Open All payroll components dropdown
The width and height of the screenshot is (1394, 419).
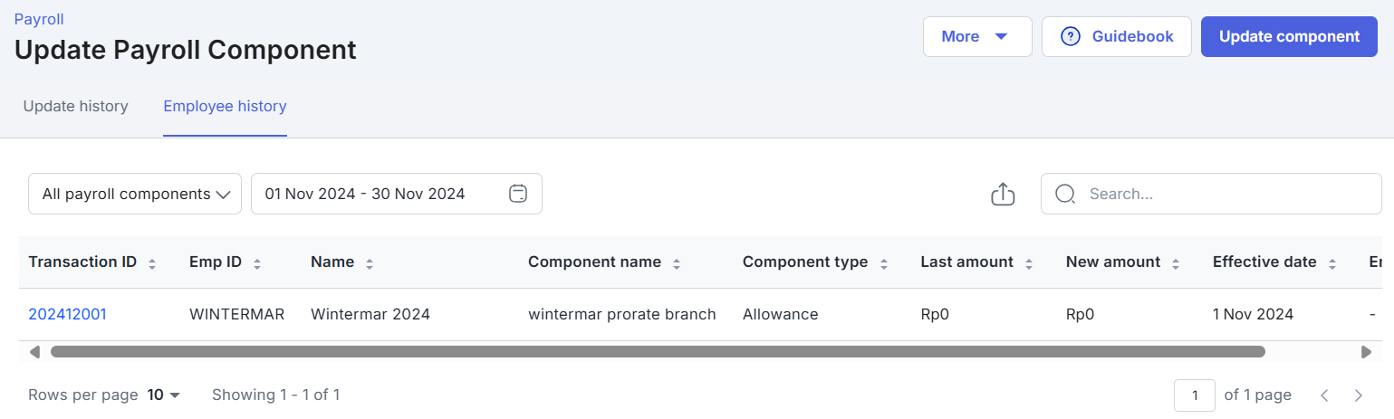coord(135,194)
